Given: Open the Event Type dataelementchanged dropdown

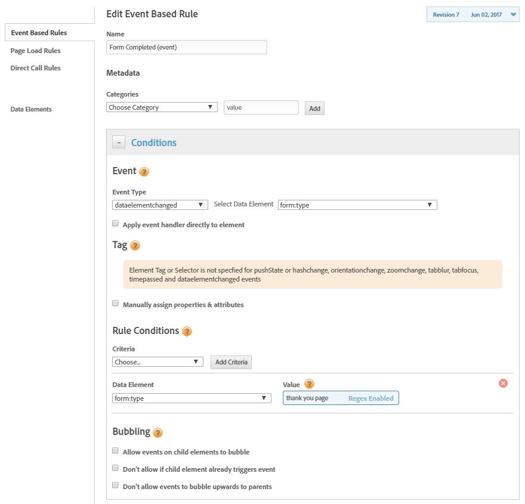Looking at the screenshot, I should (x=160, y=205).
